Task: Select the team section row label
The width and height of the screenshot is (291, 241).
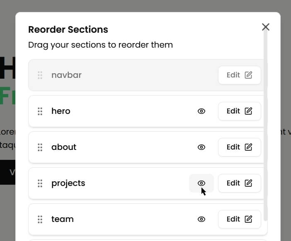Action: 62,219
